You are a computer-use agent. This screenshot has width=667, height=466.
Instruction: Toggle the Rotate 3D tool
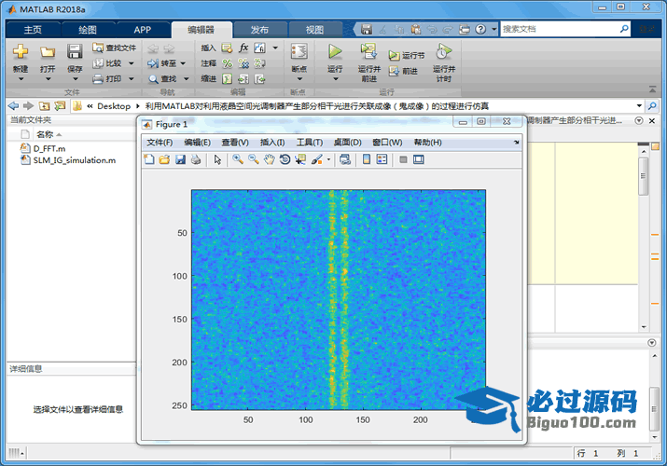point(285,159)
